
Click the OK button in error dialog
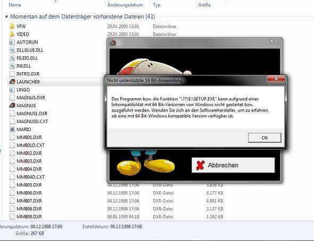point(265,137)
